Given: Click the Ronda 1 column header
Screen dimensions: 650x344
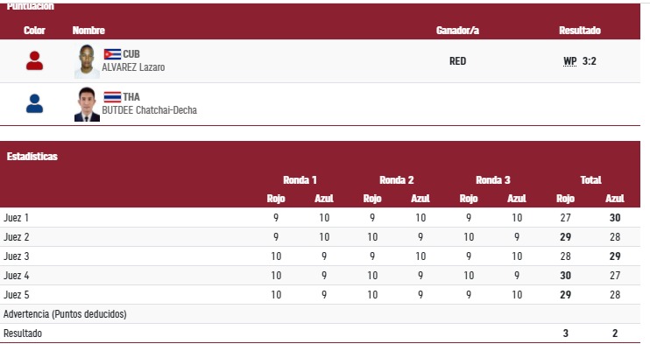Looking at the screenshot, I should click(x=300, y=179).
